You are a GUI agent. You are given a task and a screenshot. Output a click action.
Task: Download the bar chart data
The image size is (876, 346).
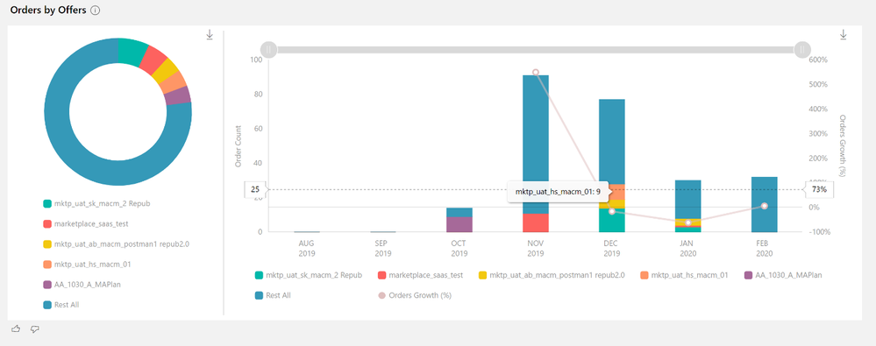[x=844, y=35]
